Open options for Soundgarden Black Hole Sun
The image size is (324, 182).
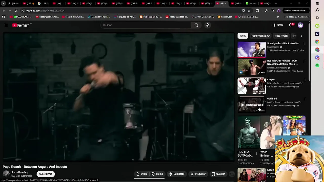point(304,44)
